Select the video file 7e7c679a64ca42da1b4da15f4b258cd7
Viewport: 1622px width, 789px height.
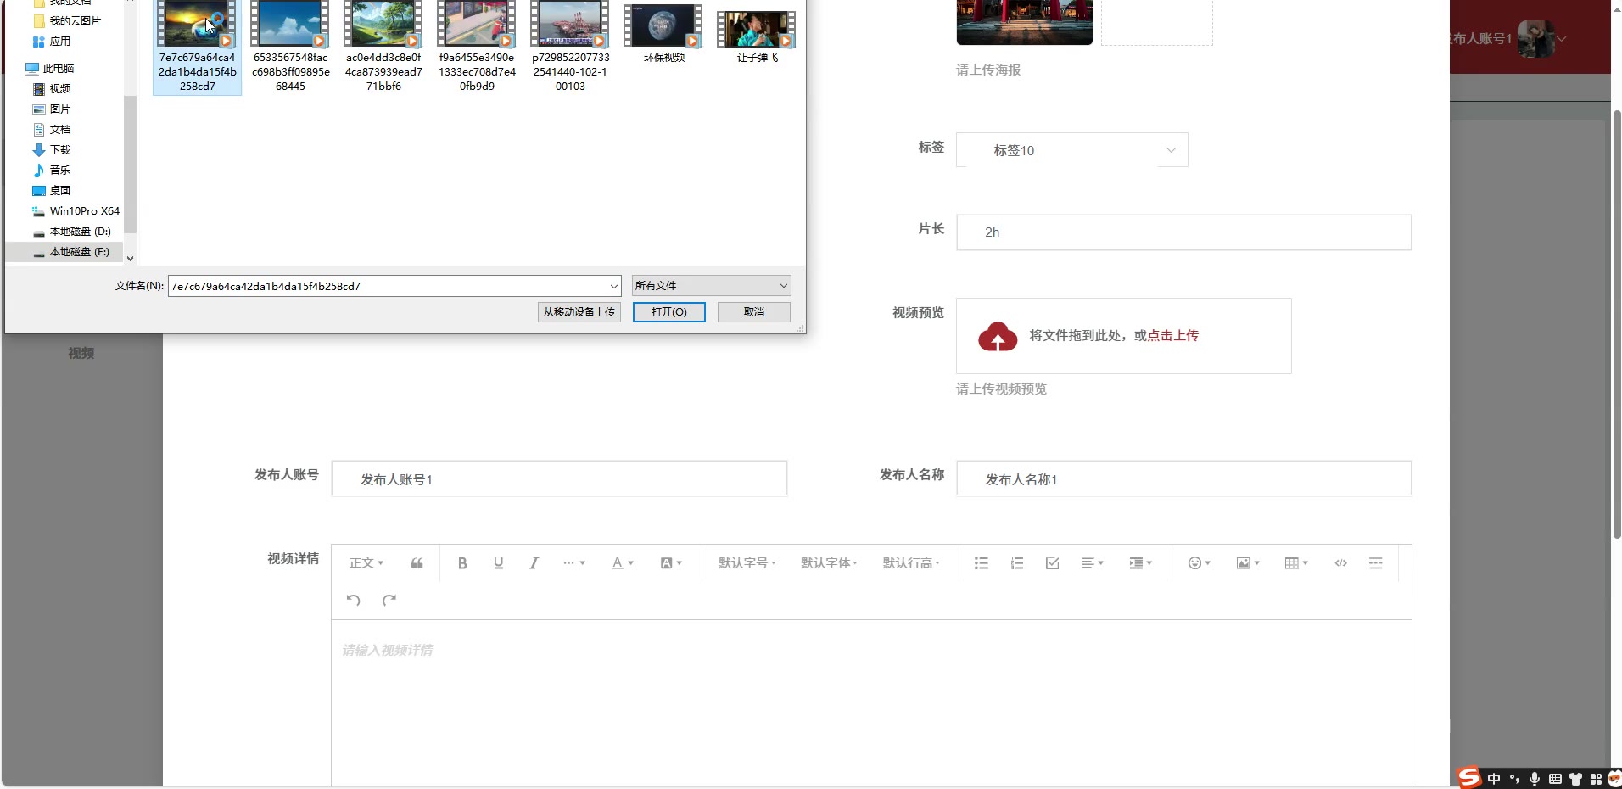[x=197, y=48]
